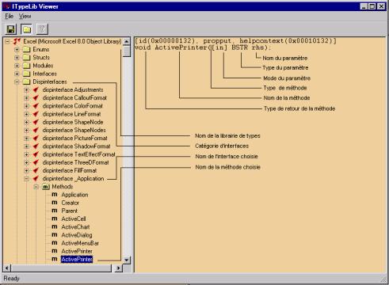Select the ActiveCell method
This screenshot has width=389, height=285.
point(74,219)
